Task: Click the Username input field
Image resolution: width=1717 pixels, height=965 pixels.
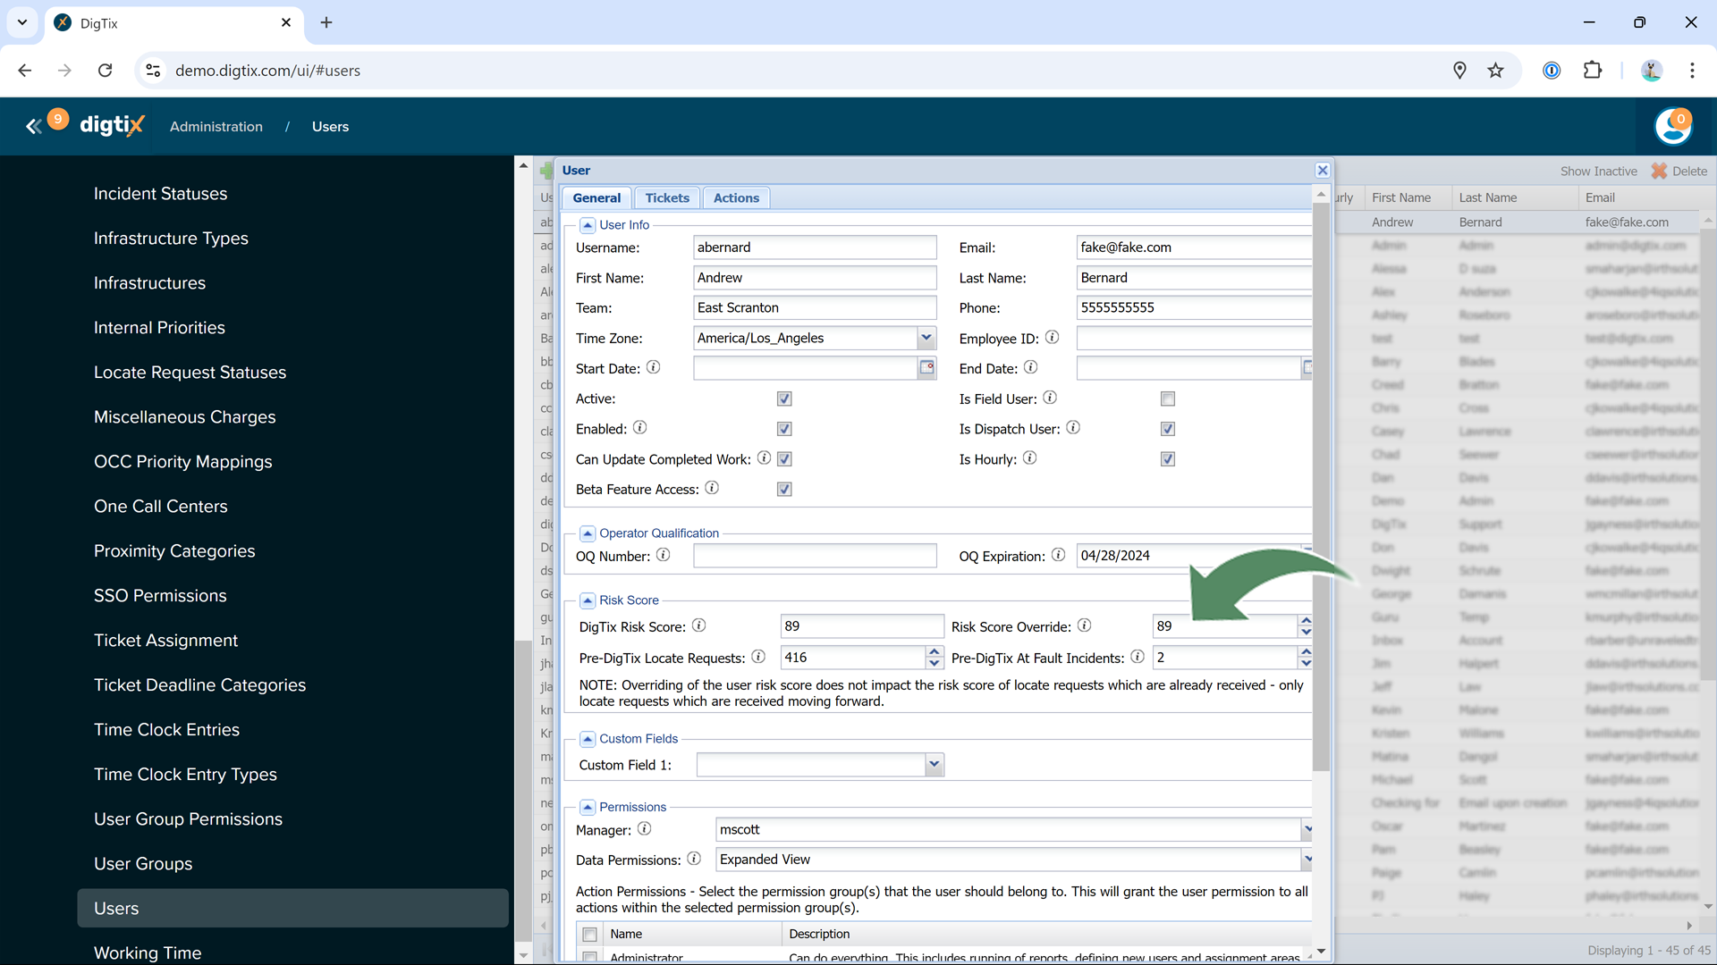Action: click(x=814, y=248)
